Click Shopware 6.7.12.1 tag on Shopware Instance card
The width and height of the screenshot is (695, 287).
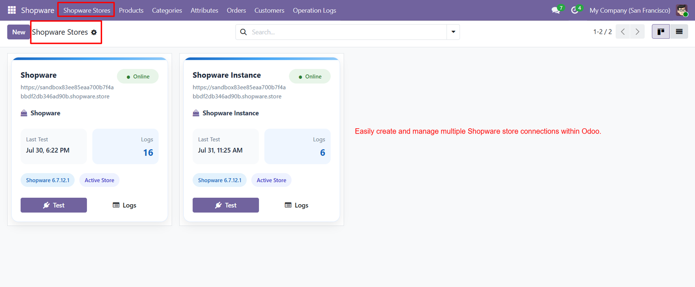[x=219, y=180]
